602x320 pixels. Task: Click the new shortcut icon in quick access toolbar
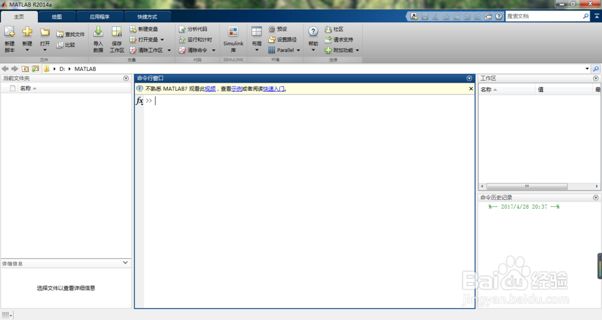pos(414,16)
